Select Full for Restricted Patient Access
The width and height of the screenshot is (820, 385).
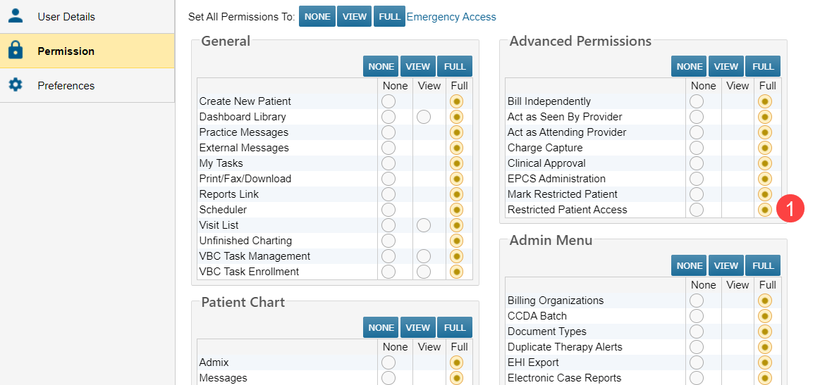765,210
